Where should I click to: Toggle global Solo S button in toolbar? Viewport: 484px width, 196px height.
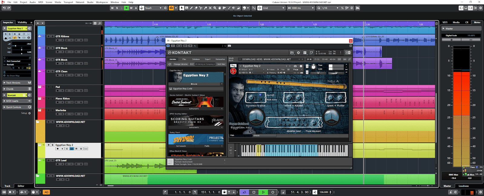tap(117, 8)
